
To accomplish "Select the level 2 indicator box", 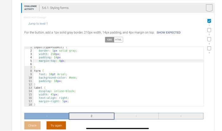I will pos(209,30).
